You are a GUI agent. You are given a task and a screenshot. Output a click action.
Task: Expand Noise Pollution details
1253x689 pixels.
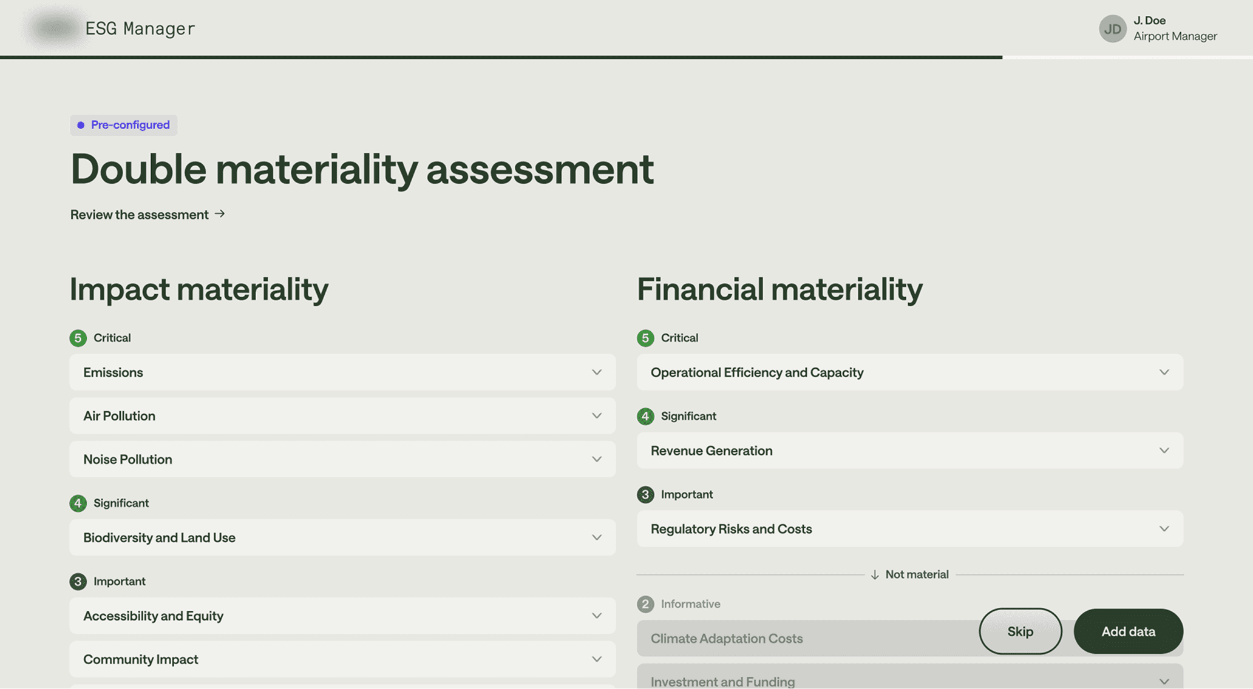coord(596,460)
